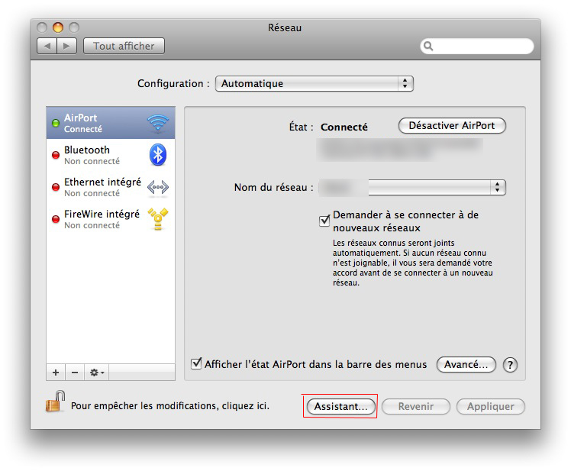Image resolution: width=571 pixels, height=471 pixels.
Task: Click the red Ethernet intégré status dot
Action: coord(56,187)
